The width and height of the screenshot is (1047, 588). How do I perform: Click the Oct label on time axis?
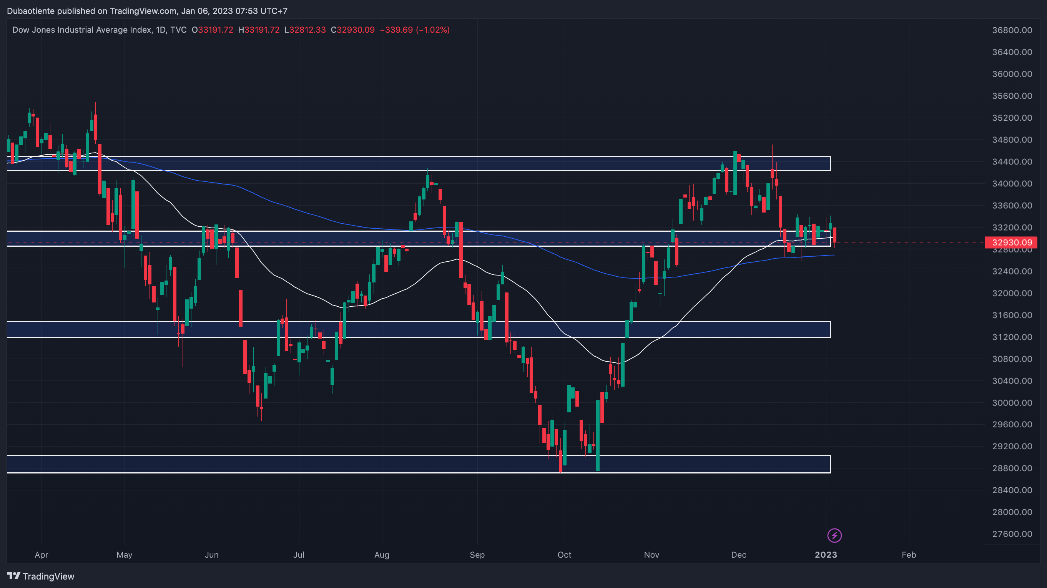pos(564,555)
